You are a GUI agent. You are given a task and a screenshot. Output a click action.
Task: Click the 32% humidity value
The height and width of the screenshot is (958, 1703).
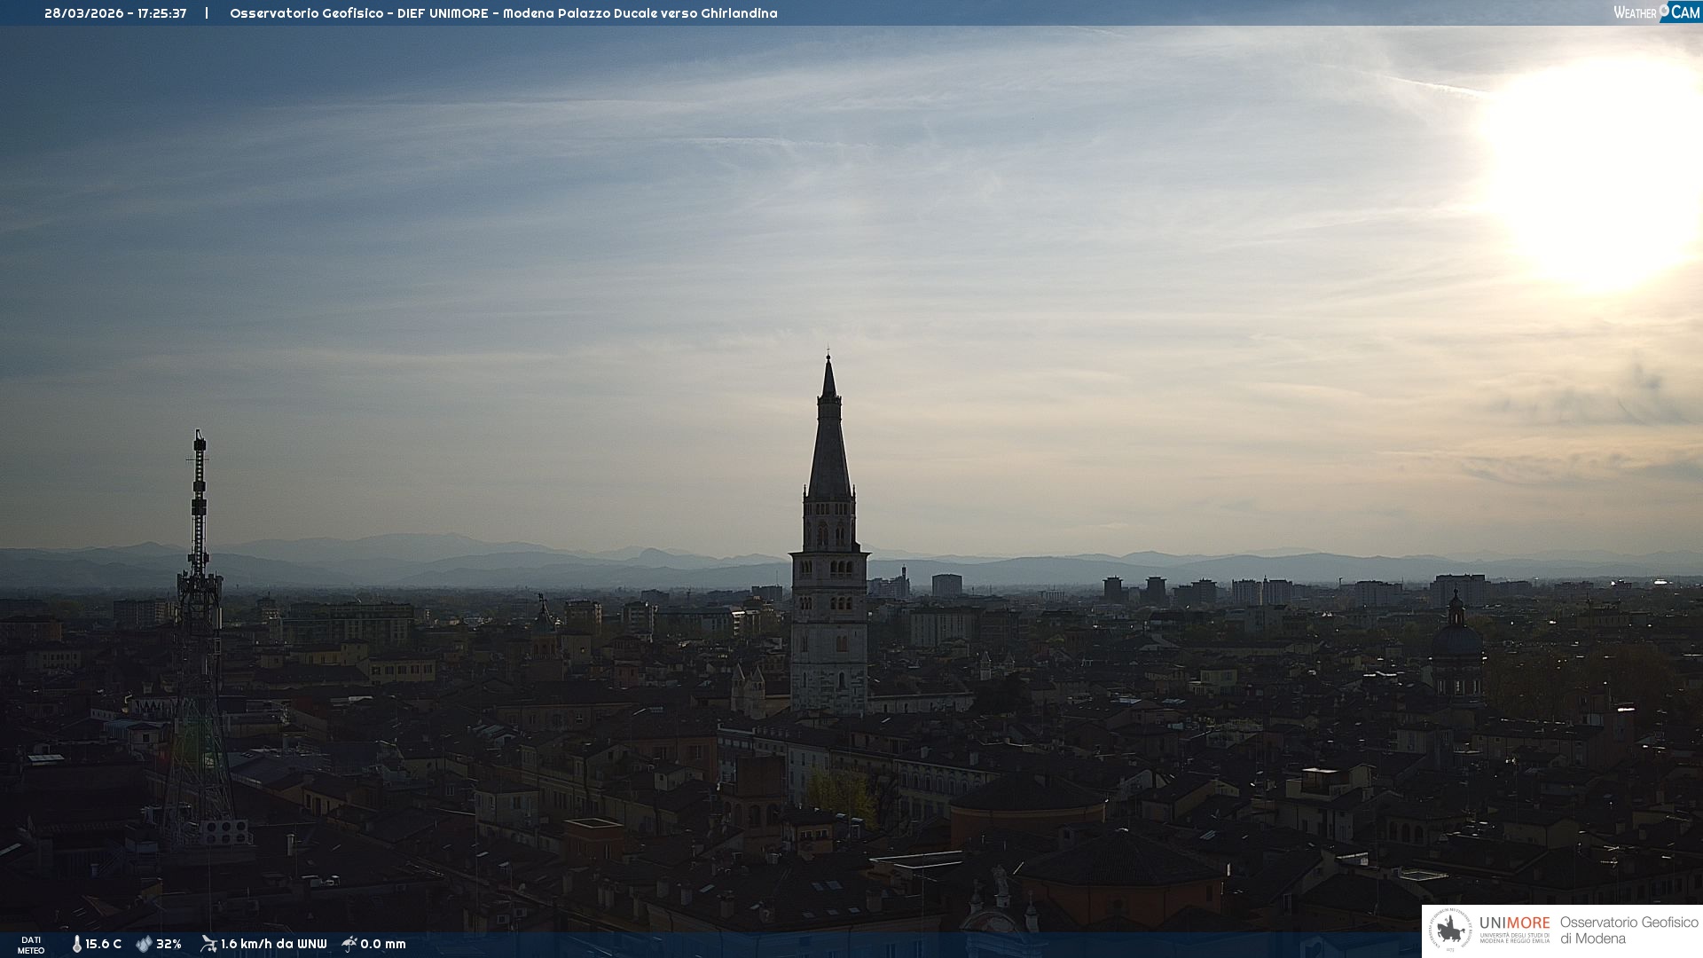[x=169, y=944]
